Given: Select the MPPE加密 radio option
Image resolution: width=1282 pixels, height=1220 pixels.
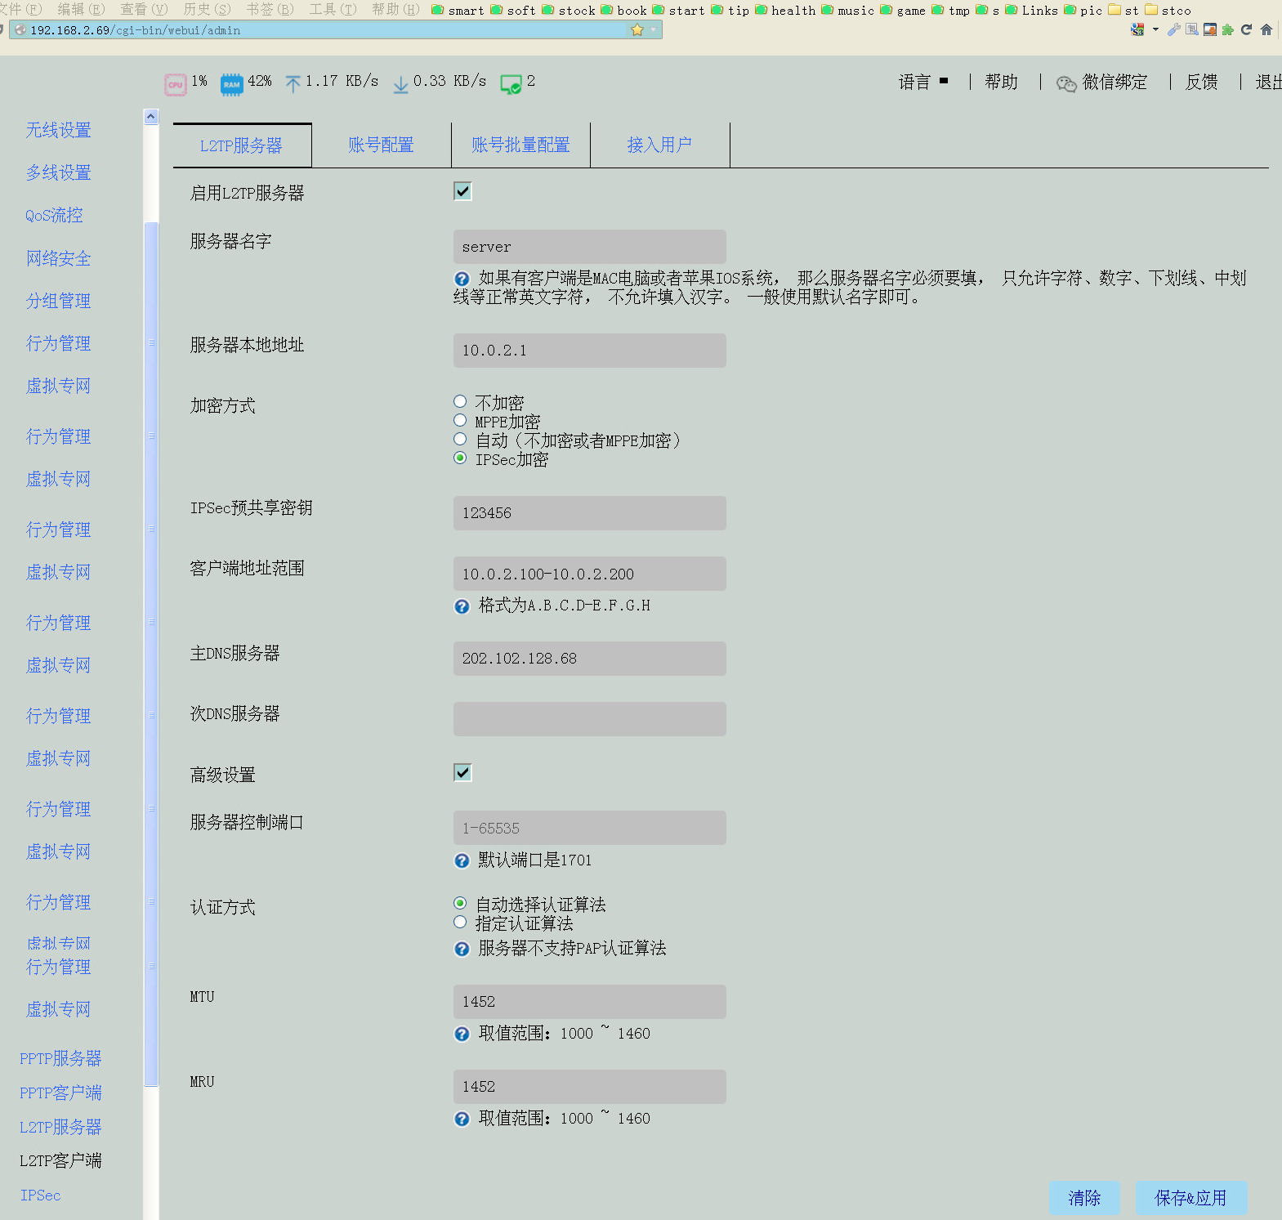Looking at the screenshot, I should coord(460,420).
